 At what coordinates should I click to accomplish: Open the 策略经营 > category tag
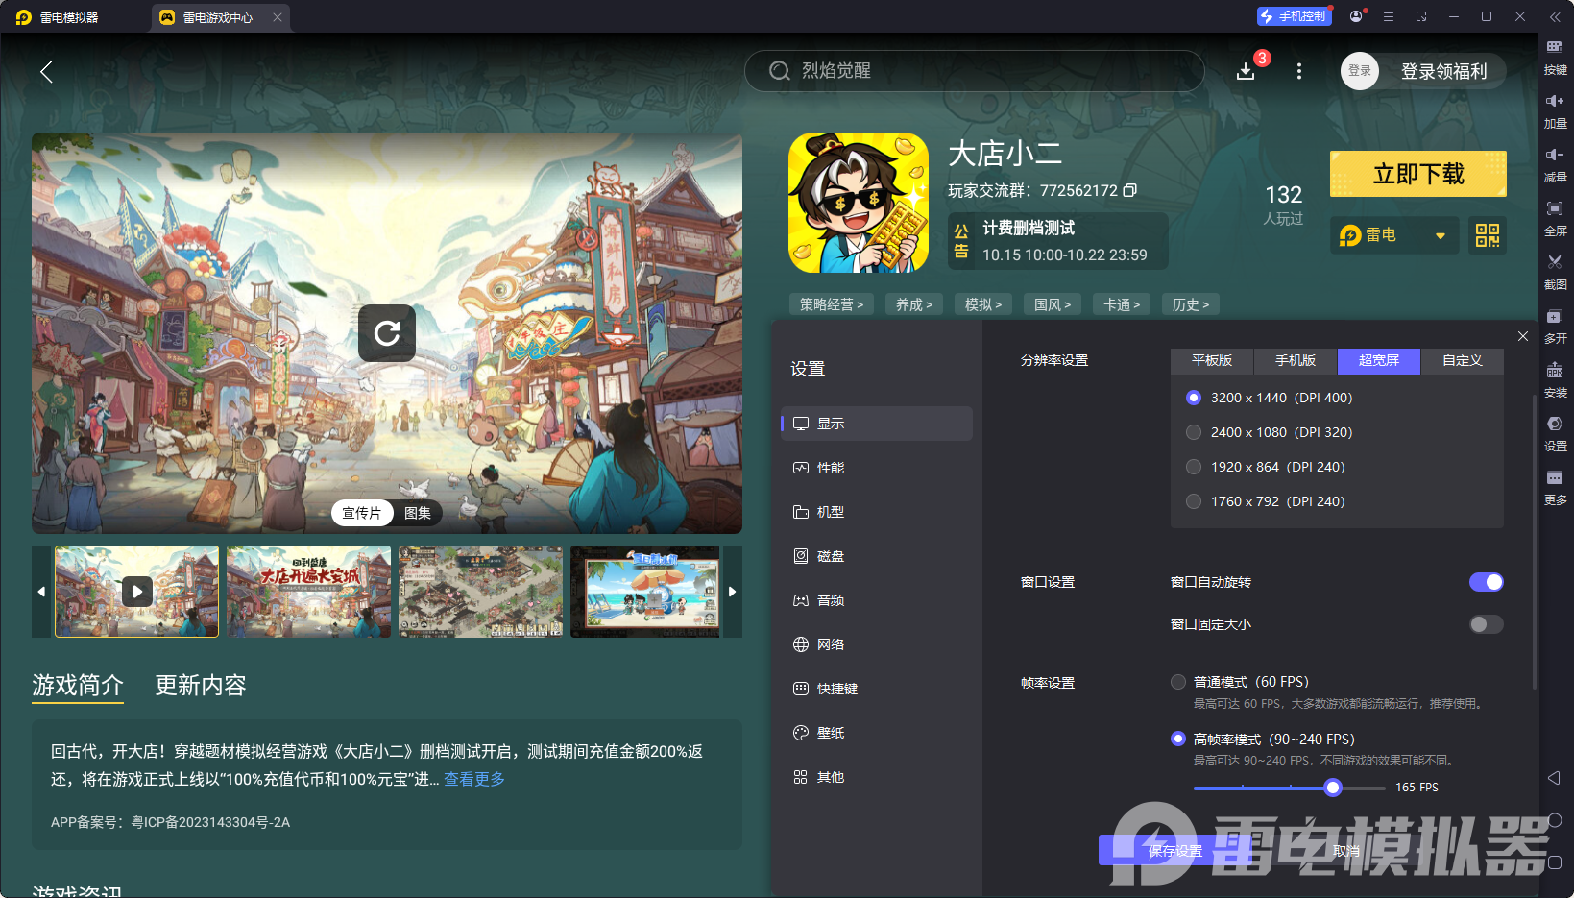tap(832, 304)
